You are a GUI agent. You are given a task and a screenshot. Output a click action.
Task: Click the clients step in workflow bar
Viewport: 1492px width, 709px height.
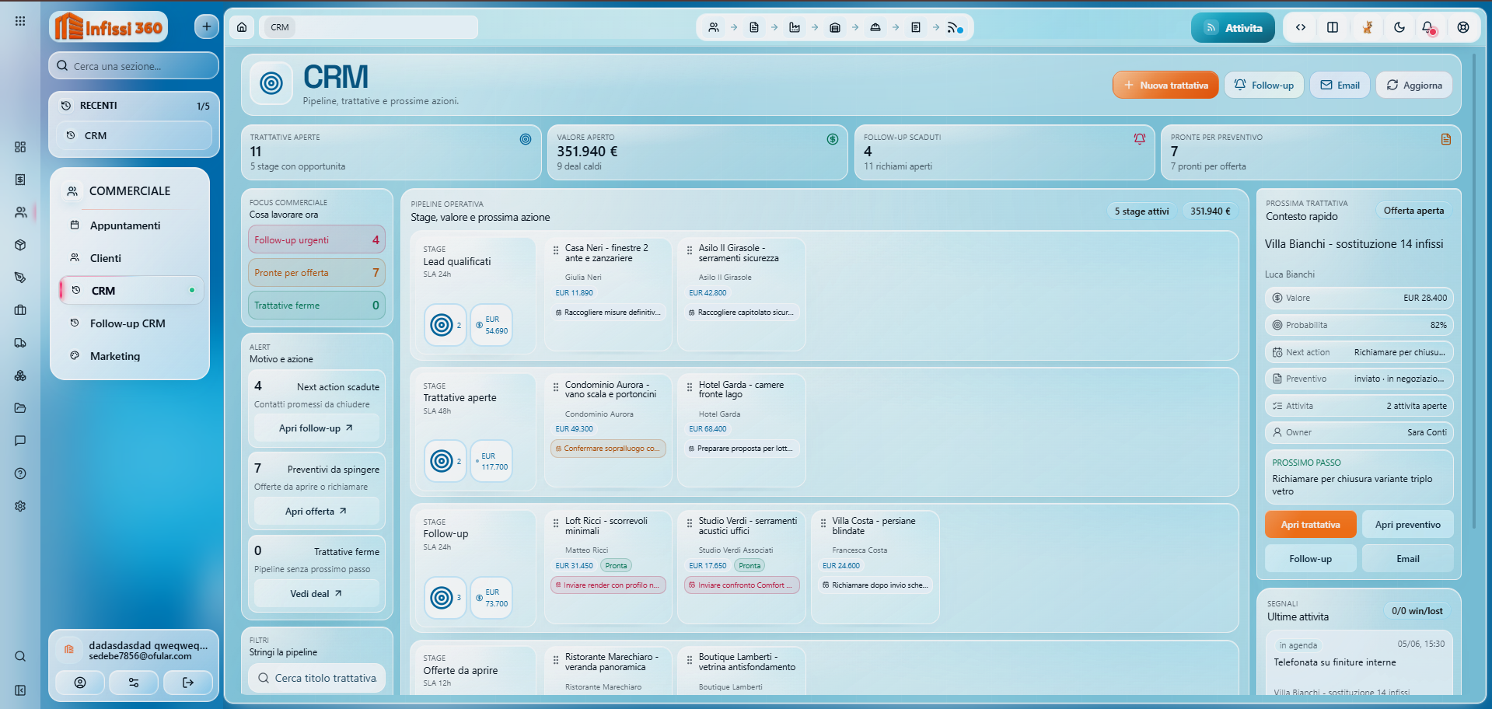tap(714, 27)
